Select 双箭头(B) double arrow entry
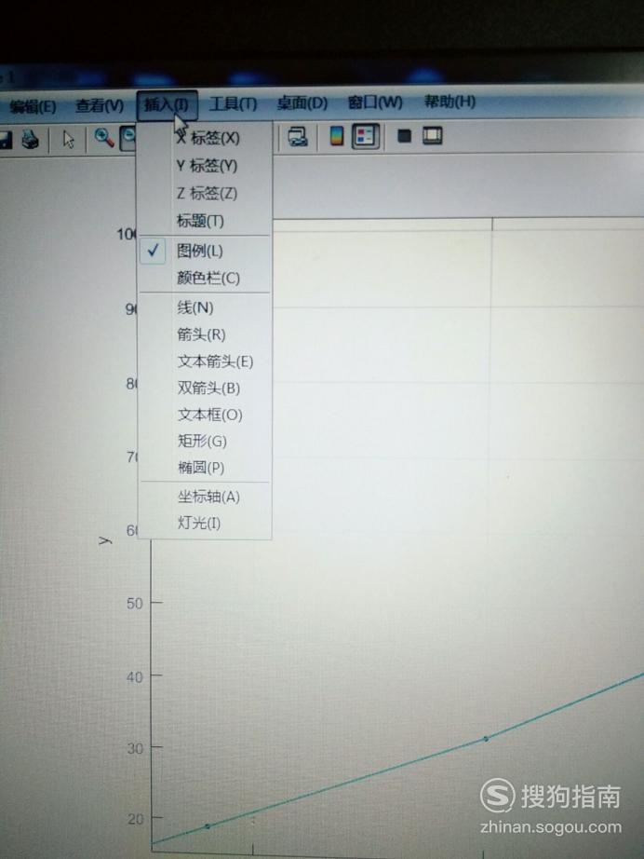Screen dimensions: 644x859 pyautogui.click(x=204, y=389)
